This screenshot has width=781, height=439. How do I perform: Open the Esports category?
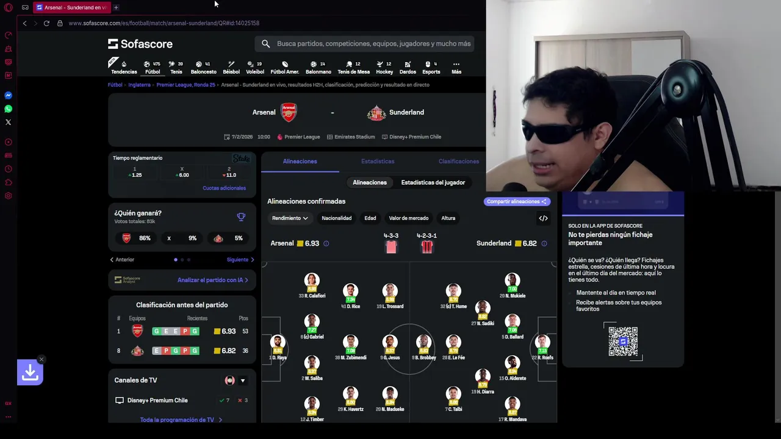pyautogui.click(x=431, y=67)
